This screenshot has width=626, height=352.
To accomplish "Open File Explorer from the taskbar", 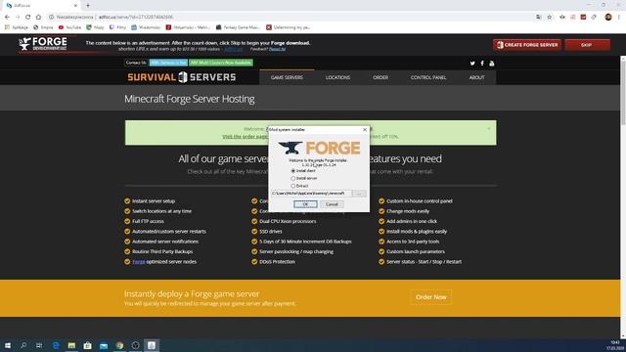I will pyautogui.click(x=71, y=345).
